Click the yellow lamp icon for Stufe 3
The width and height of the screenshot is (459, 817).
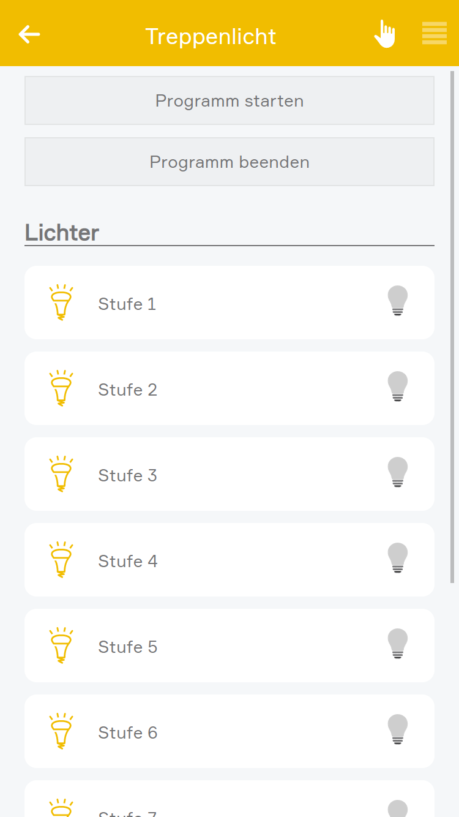point(61,474)
